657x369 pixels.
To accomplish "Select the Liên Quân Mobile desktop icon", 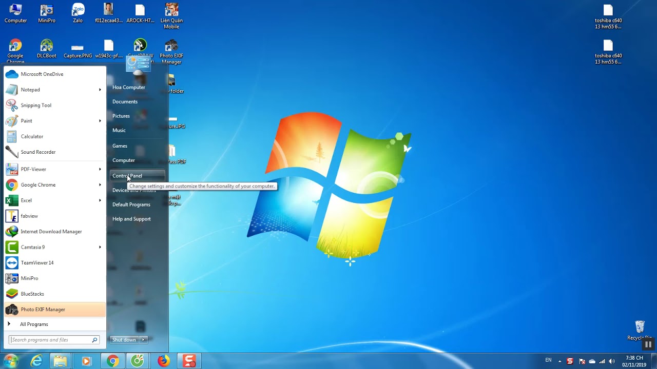I will [x=171, y=16].
